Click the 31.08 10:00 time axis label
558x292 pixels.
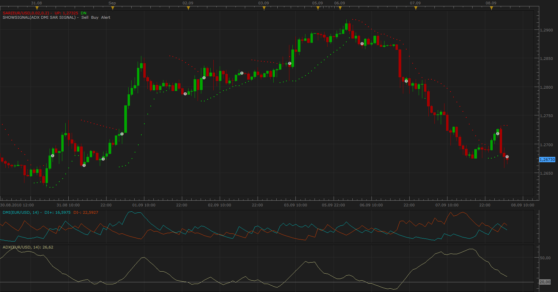pos(68,205)
